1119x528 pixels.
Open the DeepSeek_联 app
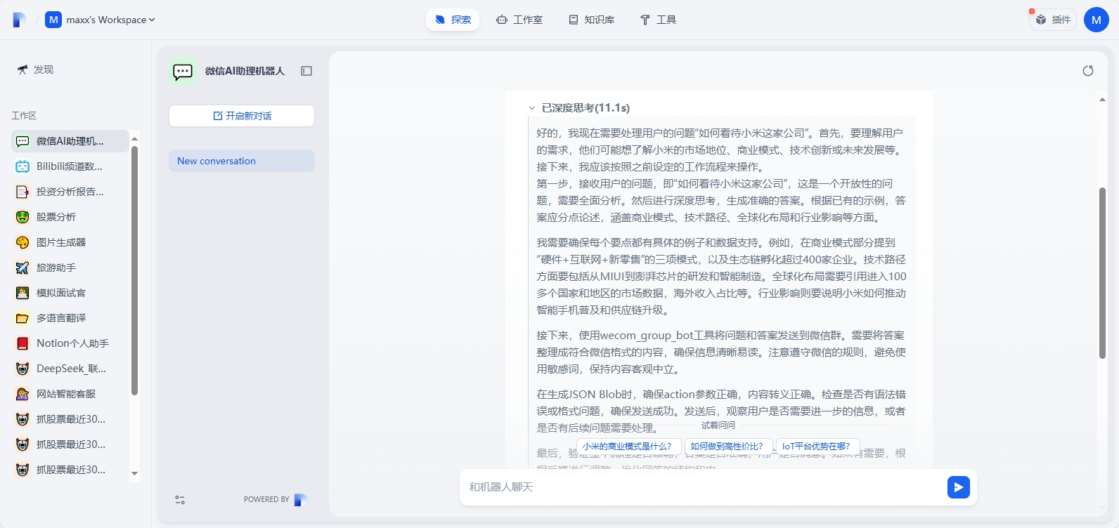click(x=70, y=369)
